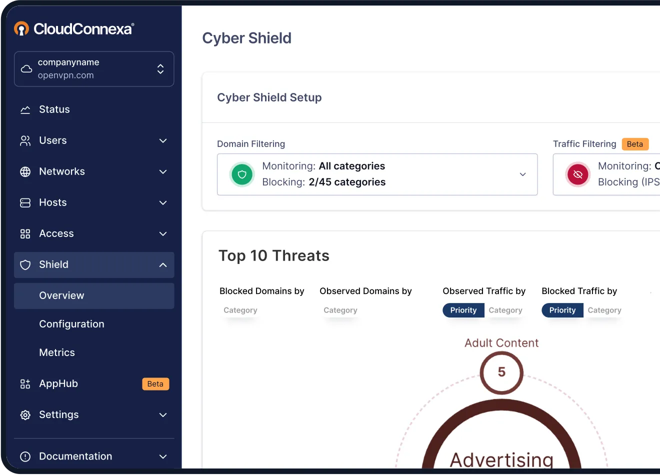Click the Shield icon in sidebar
Viewport: 660px width, 475px height.
click(x=25, y=265)
